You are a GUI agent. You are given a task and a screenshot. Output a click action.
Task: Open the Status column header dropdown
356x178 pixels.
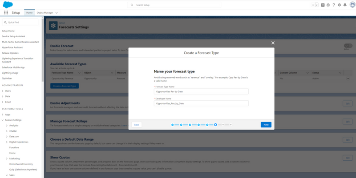(340, 73)
